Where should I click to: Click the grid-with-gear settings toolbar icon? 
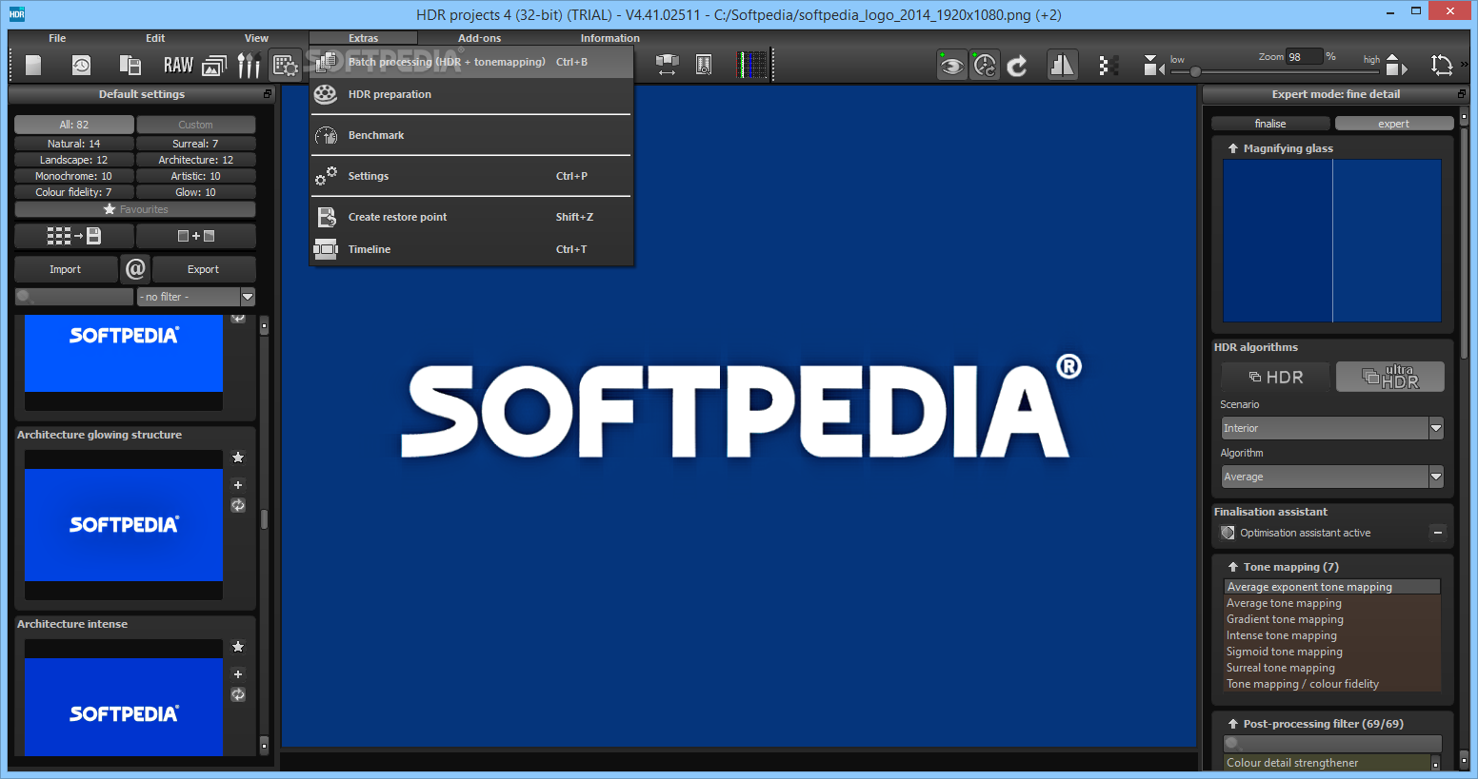[x=286, y=65]
